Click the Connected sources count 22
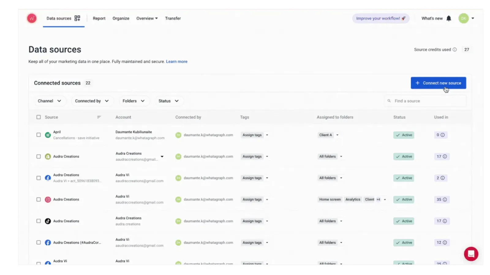Image resolution: width=490 pixels, height=275 pixels. (88, 83)
